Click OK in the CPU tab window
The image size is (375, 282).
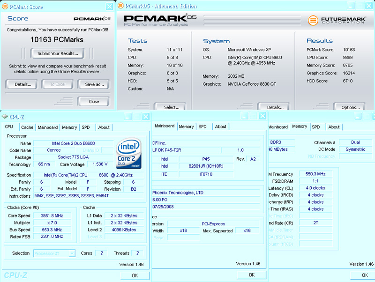(x=135, y=275)
